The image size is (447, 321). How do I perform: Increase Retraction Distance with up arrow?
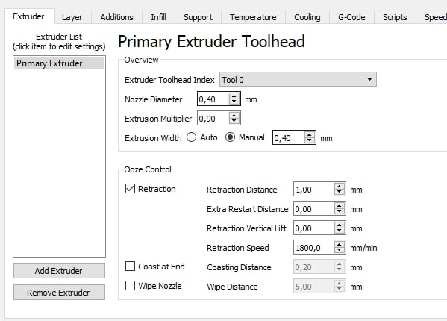[x=340, y=186]
